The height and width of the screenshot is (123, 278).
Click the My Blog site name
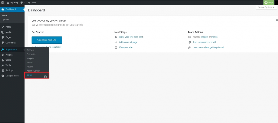tap(14, 3)
